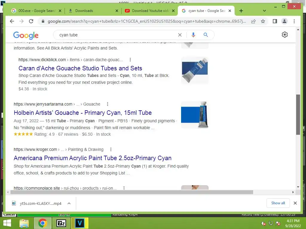Click the magnifier search button
The width and height of the screenshot is (306, 229).
(x=206, y=35)
